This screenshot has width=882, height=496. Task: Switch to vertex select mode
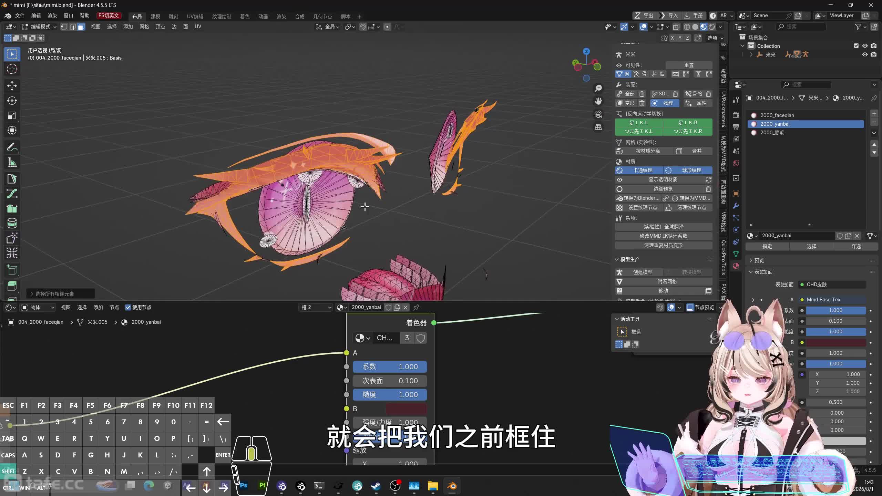[x=64, y=27]
